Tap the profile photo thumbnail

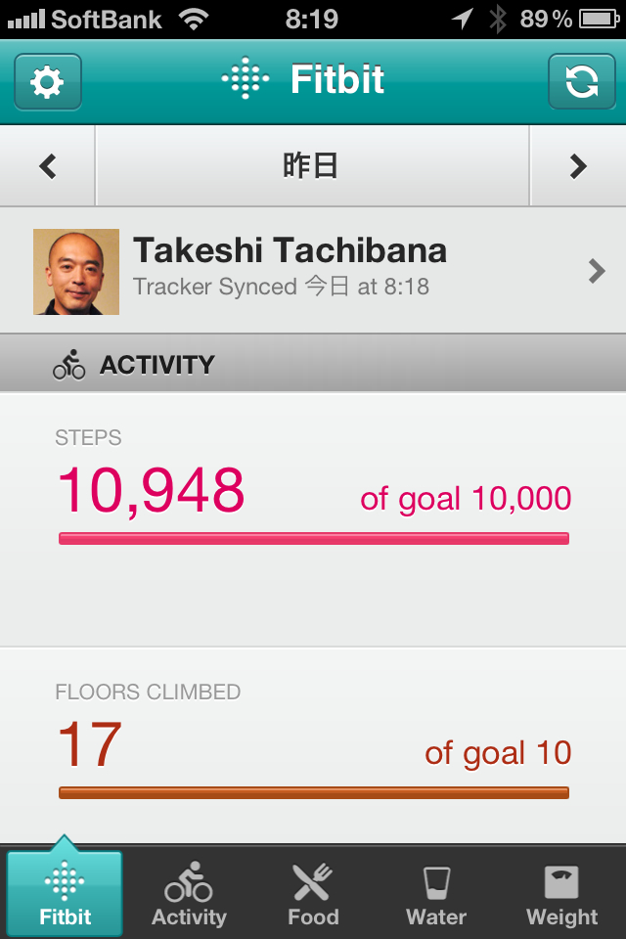[76, 272]
